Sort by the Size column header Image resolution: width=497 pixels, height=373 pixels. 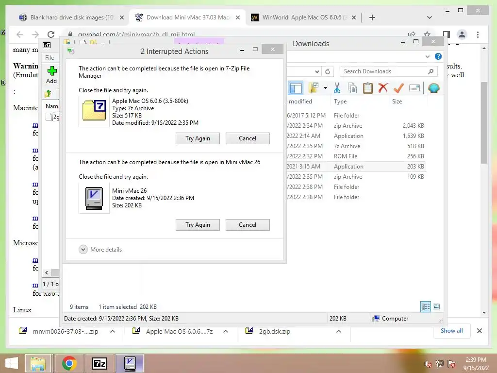pyautogui.click(x=397, y=101)
